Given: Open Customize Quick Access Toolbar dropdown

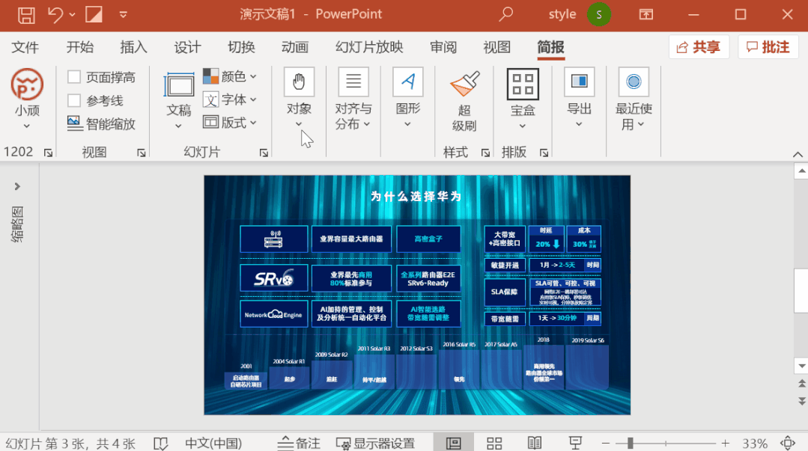Looking at the screenshot, I should point(123,14).
